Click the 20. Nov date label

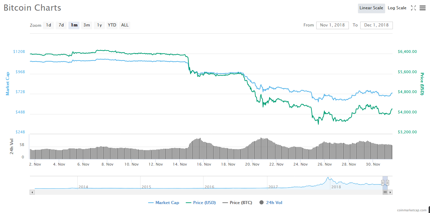click(252, 164)
